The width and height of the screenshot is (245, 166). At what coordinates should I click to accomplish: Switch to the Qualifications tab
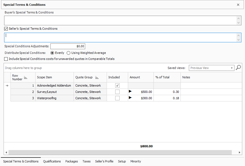click(x=52, y=161)
